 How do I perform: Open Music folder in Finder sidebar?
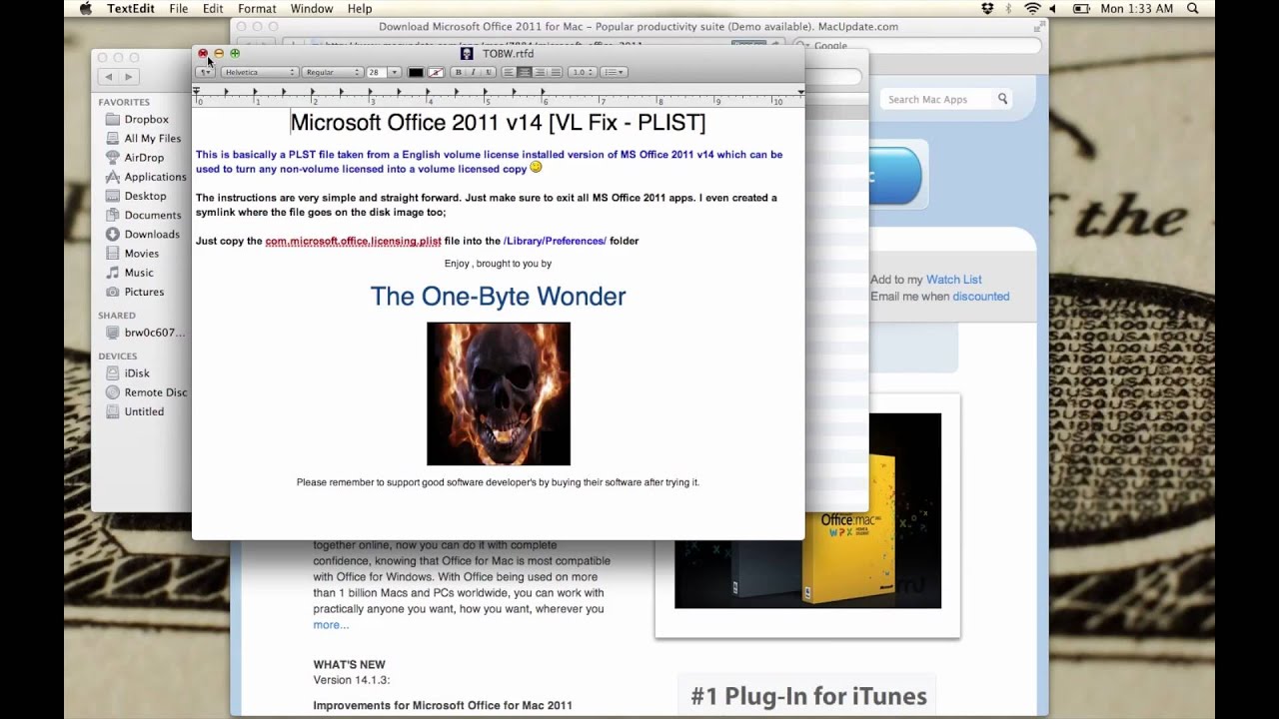[x=139, y=273]
